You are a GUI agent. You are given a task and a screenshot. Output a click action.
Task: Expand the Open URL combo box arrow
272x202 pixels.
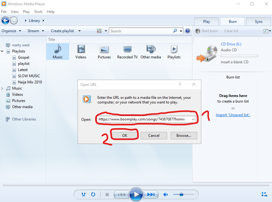[x=193, y=120]
